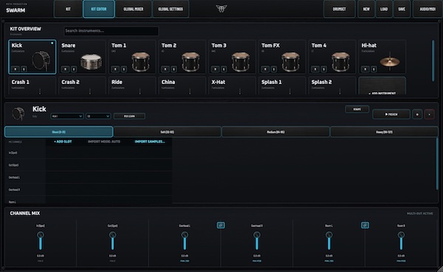Click Import Mode: Auto
Viewport: 443px width, 272px height.
104,142
